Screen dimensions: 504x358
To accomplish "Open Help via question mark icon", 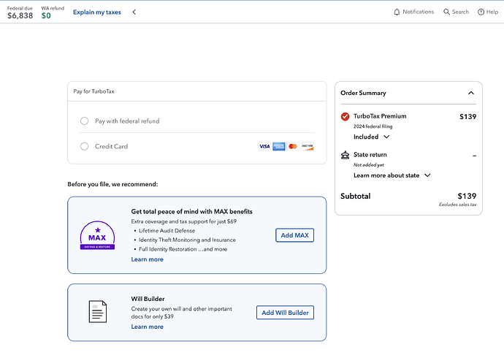I will [481, 12].
